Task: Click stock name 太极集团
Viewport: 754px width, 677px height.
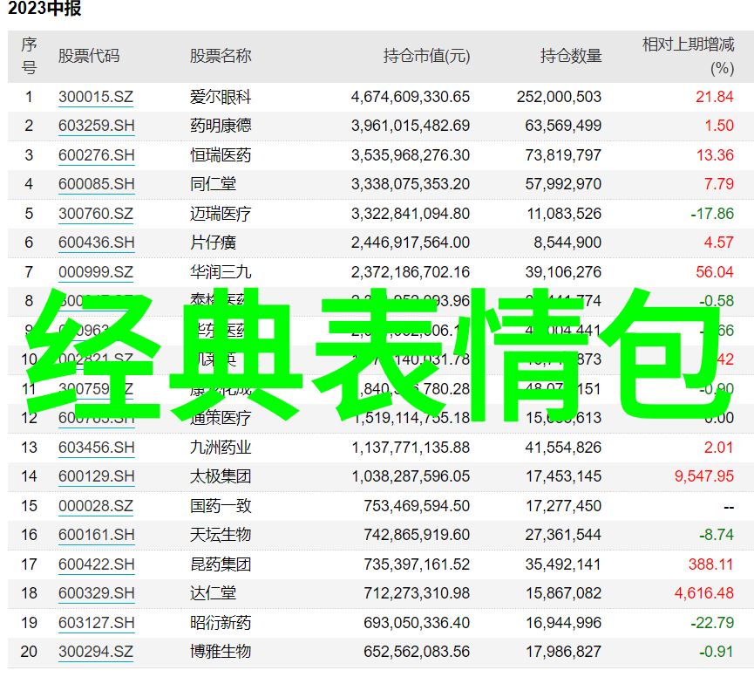Action: 221,476
